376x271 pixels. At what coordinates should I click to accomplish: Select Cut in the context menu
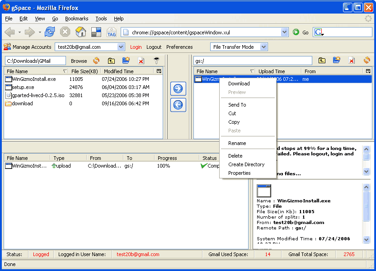tap(248, 113)
